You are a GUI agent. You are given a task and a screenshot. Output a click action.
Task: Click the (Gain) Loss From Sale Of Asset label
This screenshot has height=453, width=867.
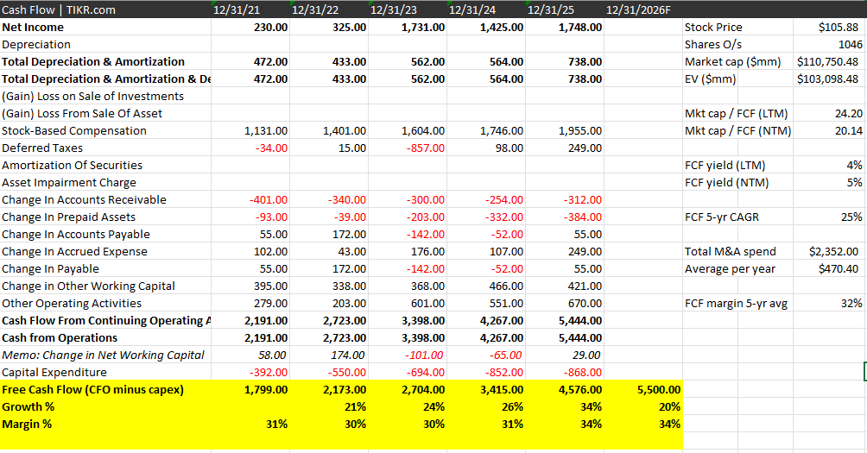pos(82,113)
